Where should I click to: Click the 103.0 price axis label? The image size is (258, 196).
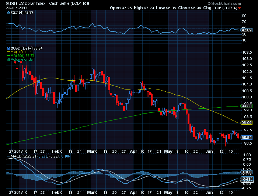(247, 59)
